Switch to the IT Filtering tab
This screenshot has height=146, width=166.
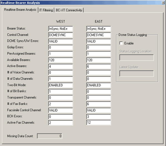coord(46,10)
